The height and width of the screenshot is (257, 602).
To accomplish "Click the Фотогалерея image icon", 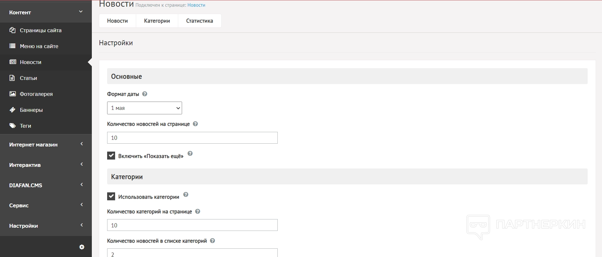I will coord(12,94).
